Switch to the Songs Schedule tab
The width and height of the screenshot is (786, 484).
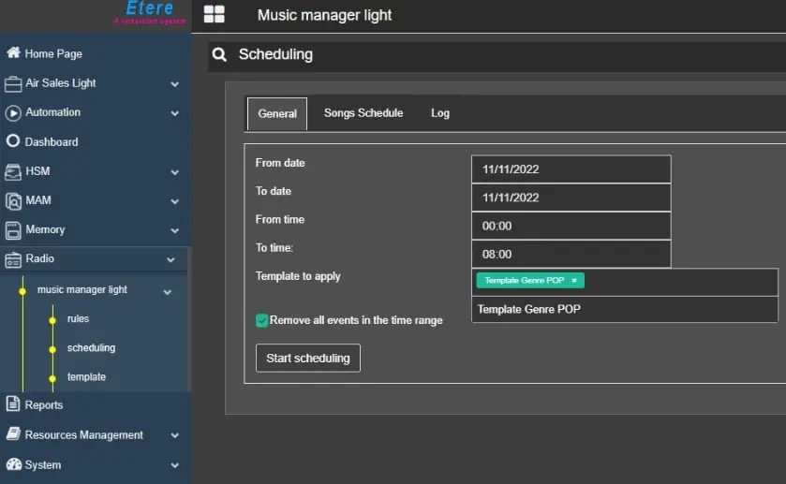[363, 113]
